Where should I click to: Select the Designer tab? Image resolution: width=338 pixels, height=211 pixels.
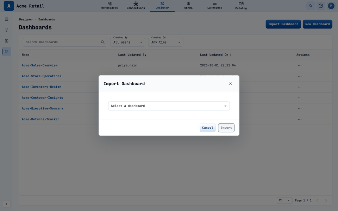pyautogui.click(x=162, y=6)
